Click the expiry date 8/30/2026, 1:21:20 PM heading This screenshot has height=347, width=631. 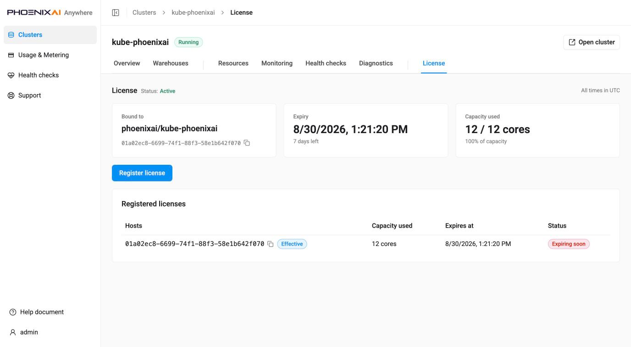tap(350, 129)
